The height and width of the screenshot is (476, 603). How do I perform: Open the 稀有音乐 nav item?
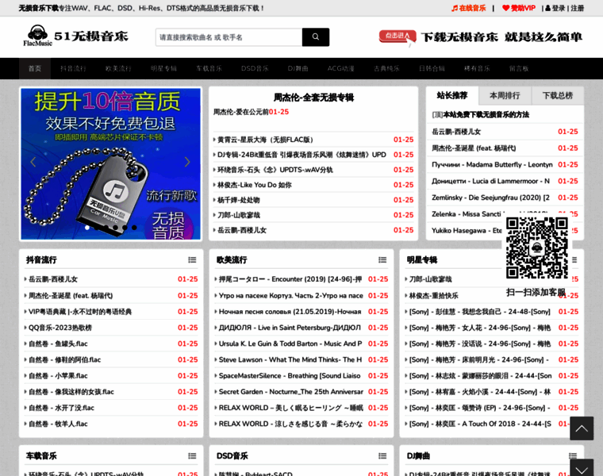(477, 68)
